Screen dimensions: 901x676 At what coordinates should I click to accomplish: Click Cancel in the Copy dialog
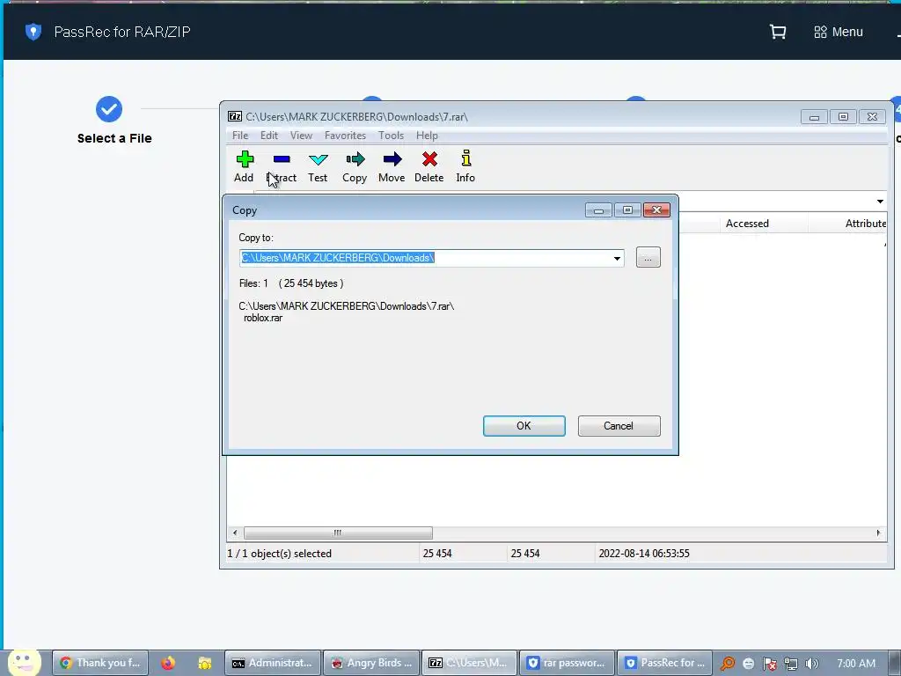[619, 426]
